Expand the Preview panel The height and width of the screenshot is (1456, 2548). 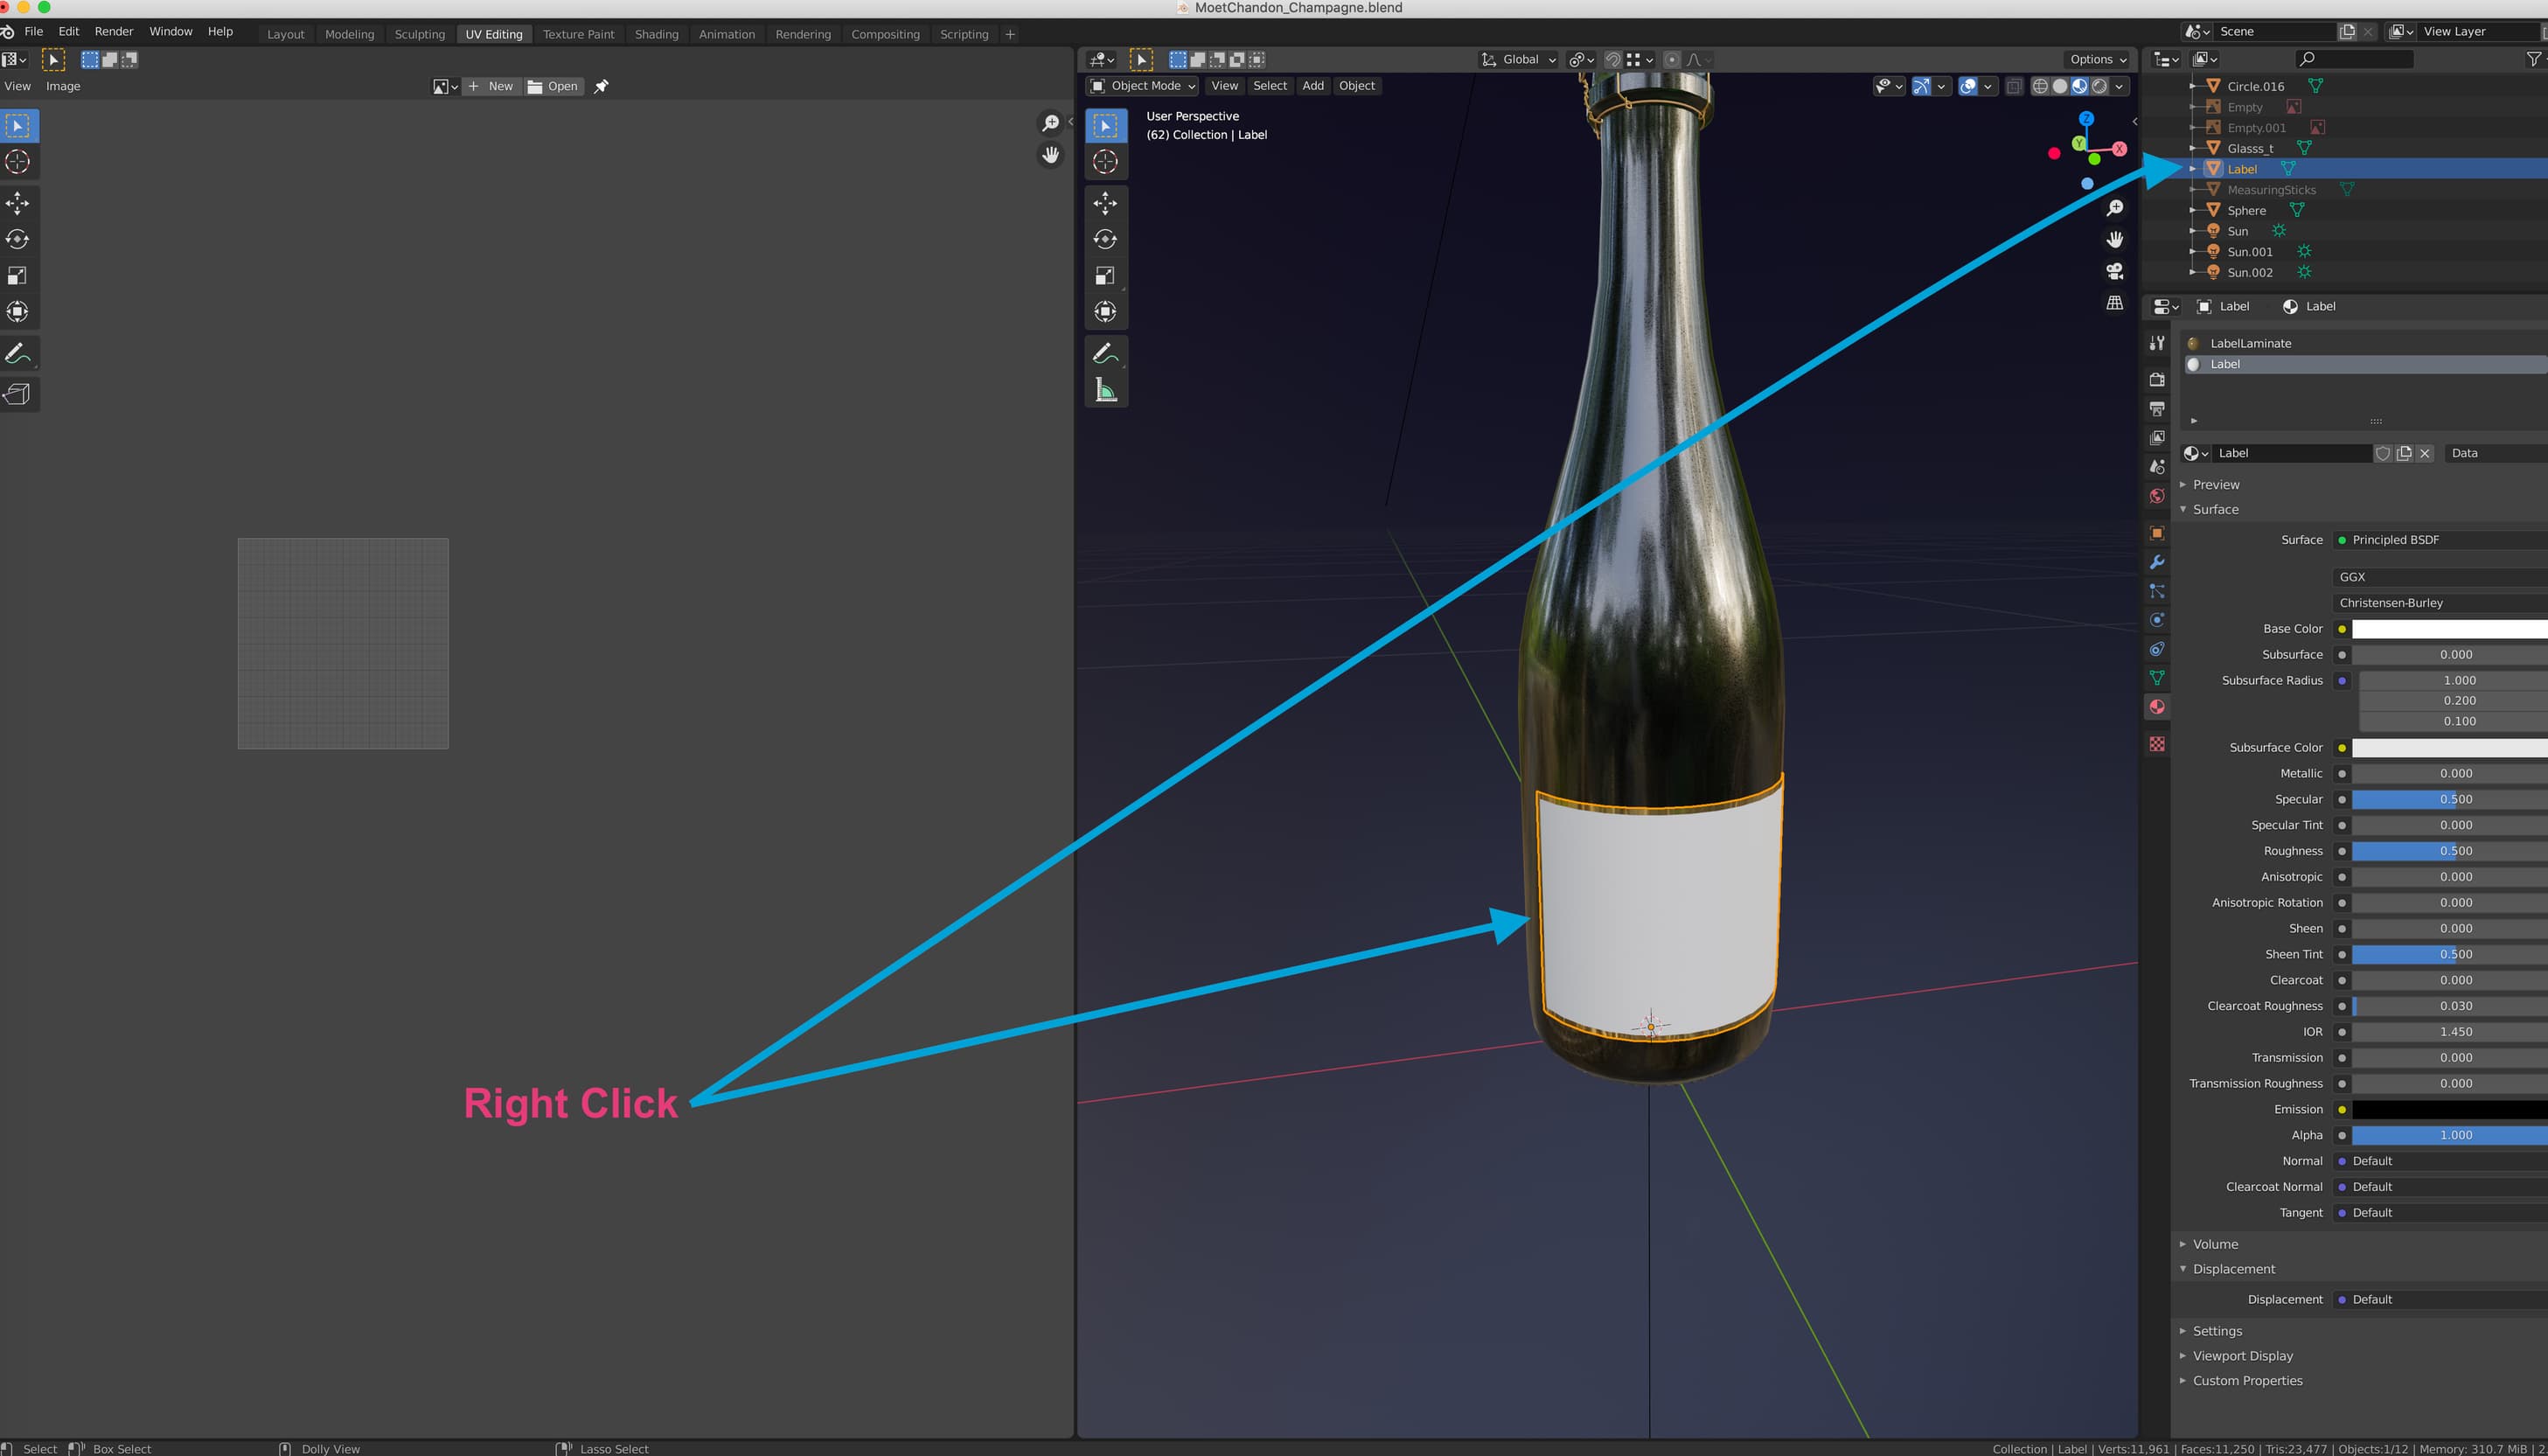point(2215,485)
